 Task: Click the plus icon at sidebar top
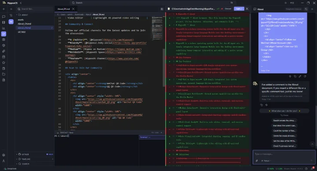click(x=4, y=9)
